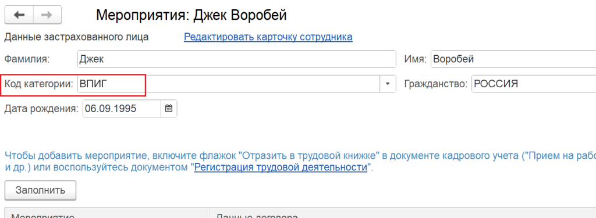
Task: Open link Регистрация трудовой деятельности
Action: [x=281, y=167]
